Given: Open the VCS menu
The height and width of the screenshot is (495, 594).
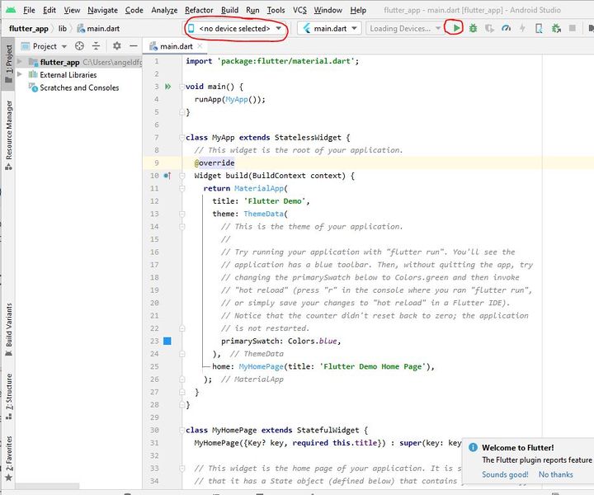Looking at the screenshot, I should (x=299, y=10).
